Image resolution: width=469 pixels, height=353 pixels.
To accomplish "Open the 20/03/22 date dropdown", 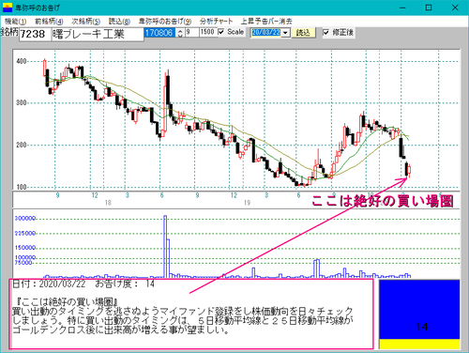I will click(x=286, y=33).
